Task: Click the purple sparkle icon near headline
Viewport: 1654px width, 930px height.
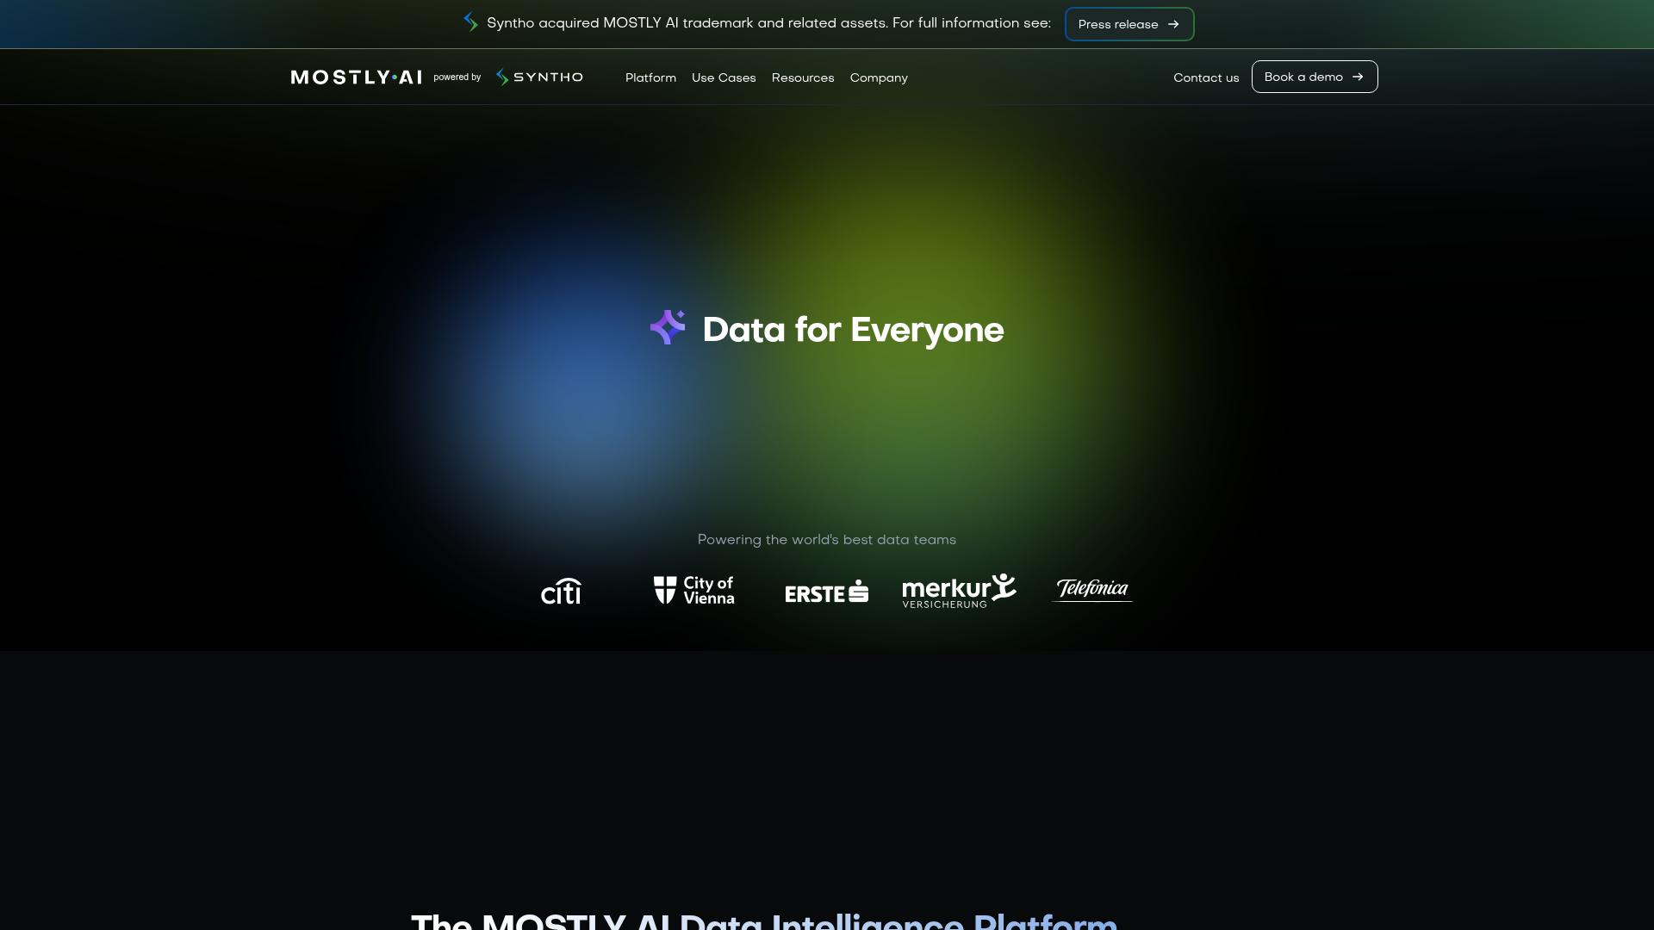Action: [x=668, y=327]
